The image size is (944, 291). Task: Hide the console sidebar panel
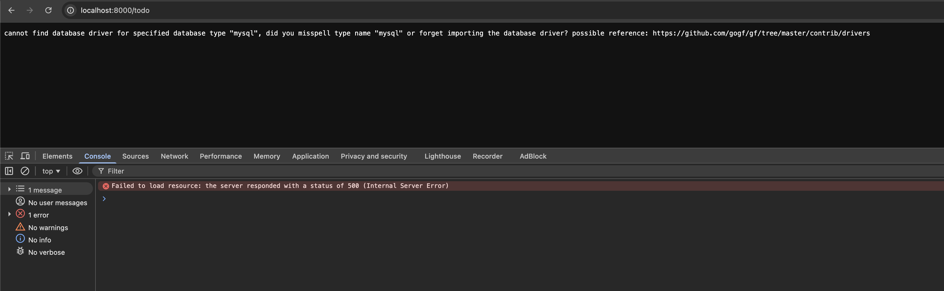[9, 171]
